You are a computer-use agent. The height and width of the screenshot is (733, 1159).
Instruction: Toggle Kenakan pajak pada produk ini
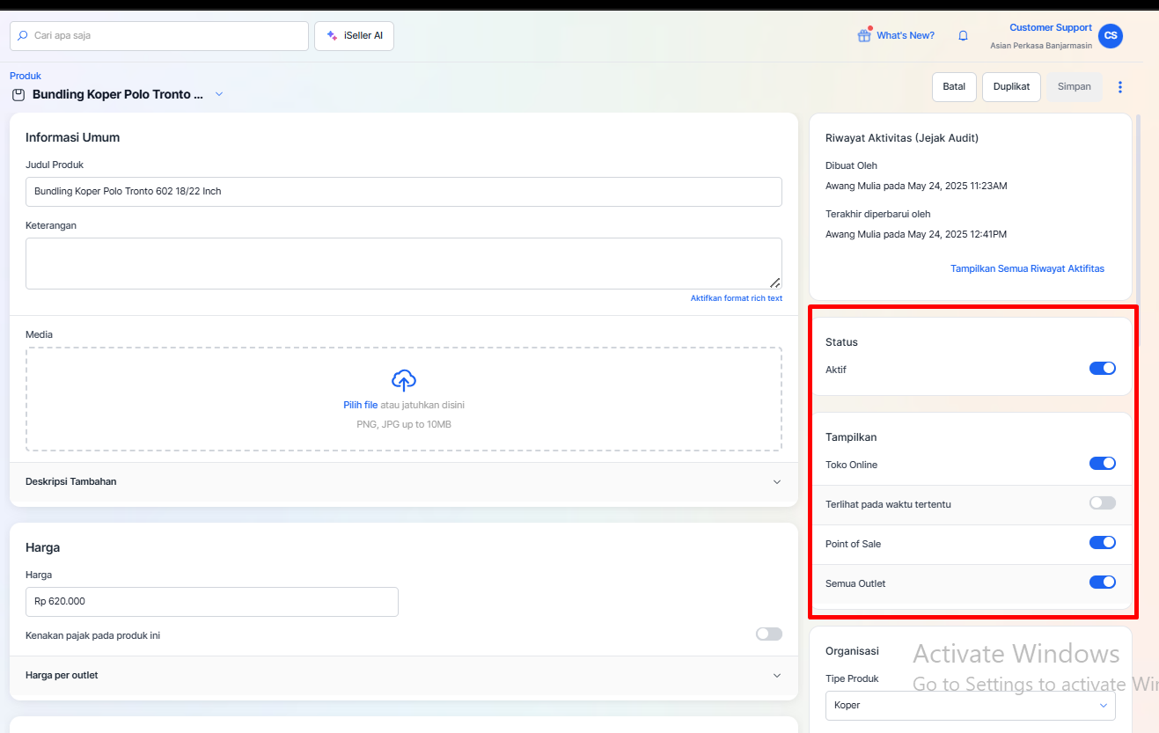click(768, 634)
